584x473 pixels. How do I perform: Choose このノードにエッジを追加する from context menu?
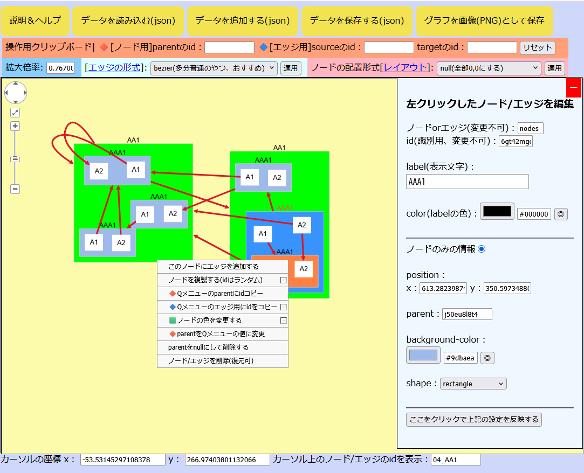click(222, 266)
